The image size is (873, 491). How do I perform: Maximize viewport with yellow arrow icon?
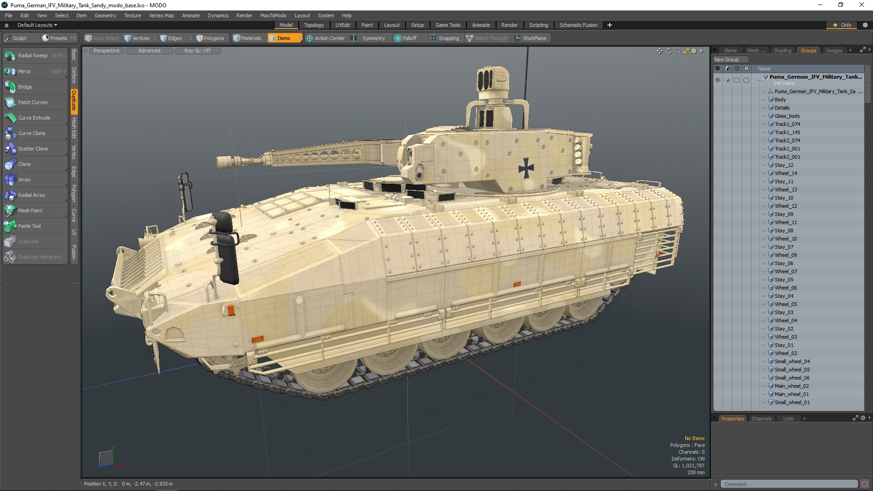686,51
